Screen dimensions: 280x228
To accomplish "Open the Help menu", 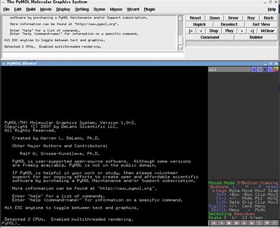I will (x=272, y=9).
